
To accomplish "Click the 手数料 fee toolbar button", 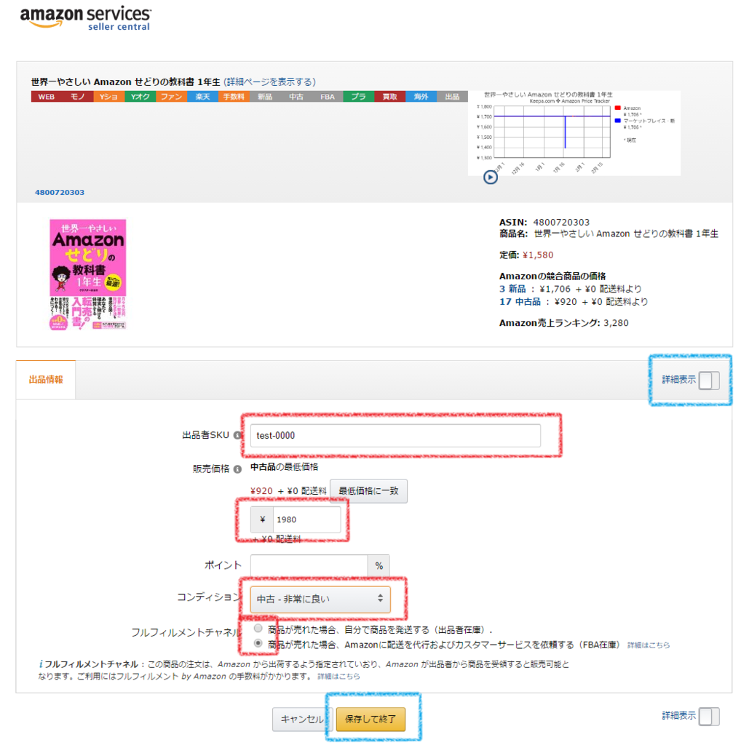I will 234,97.
